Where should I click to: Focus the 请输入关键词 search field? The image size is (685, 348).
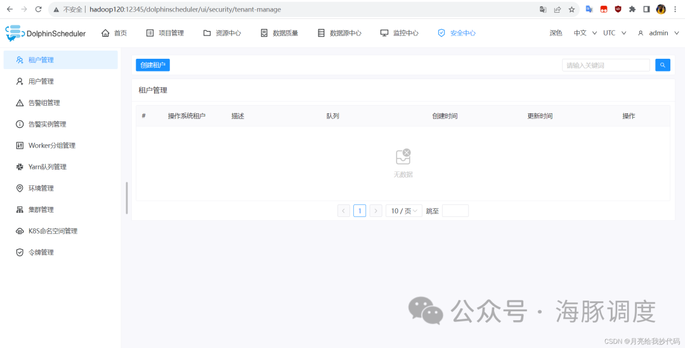click(606, 65)
